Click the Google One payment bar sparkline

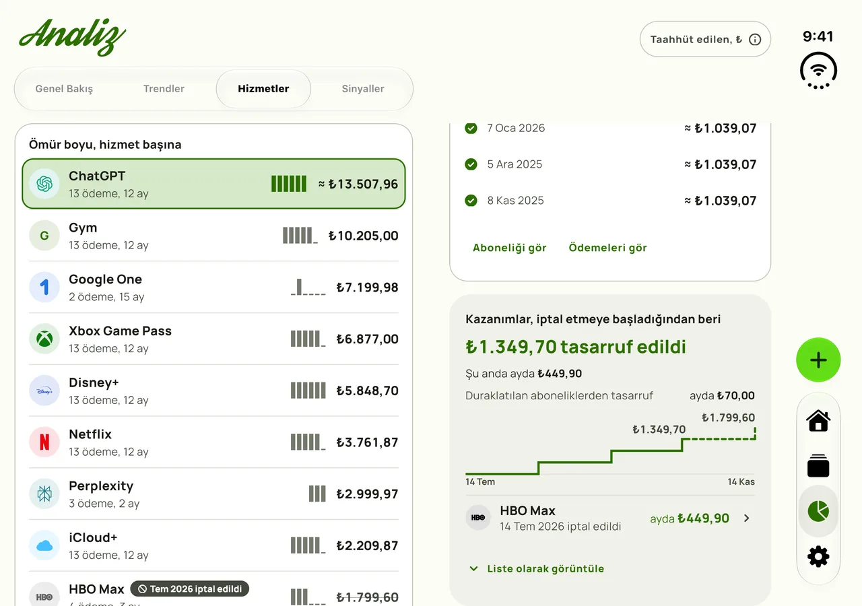[308, 288]
